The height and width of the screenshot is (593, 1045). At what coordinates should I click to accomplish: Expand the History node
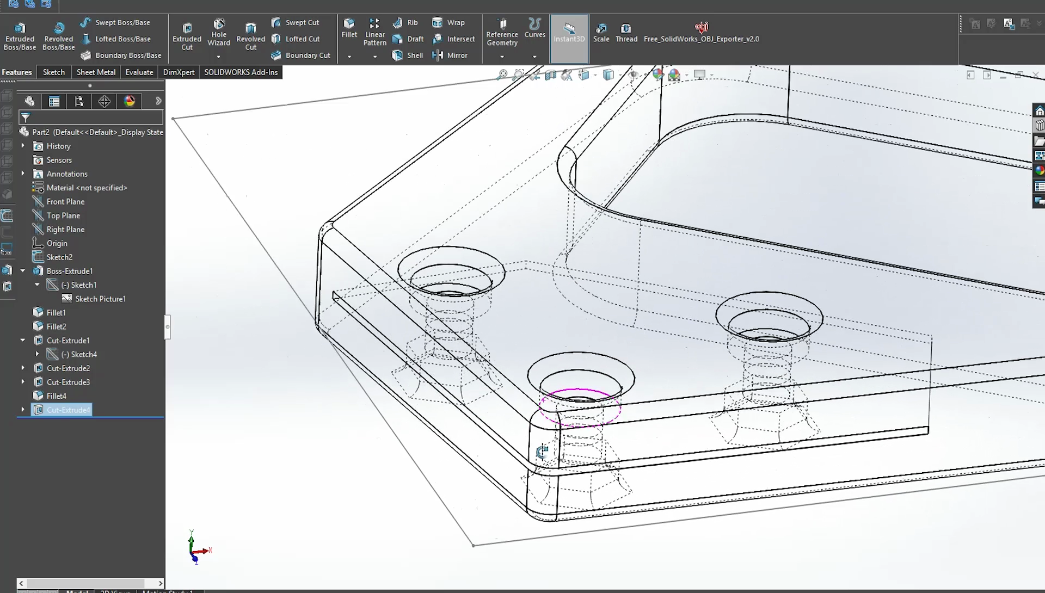23,146
